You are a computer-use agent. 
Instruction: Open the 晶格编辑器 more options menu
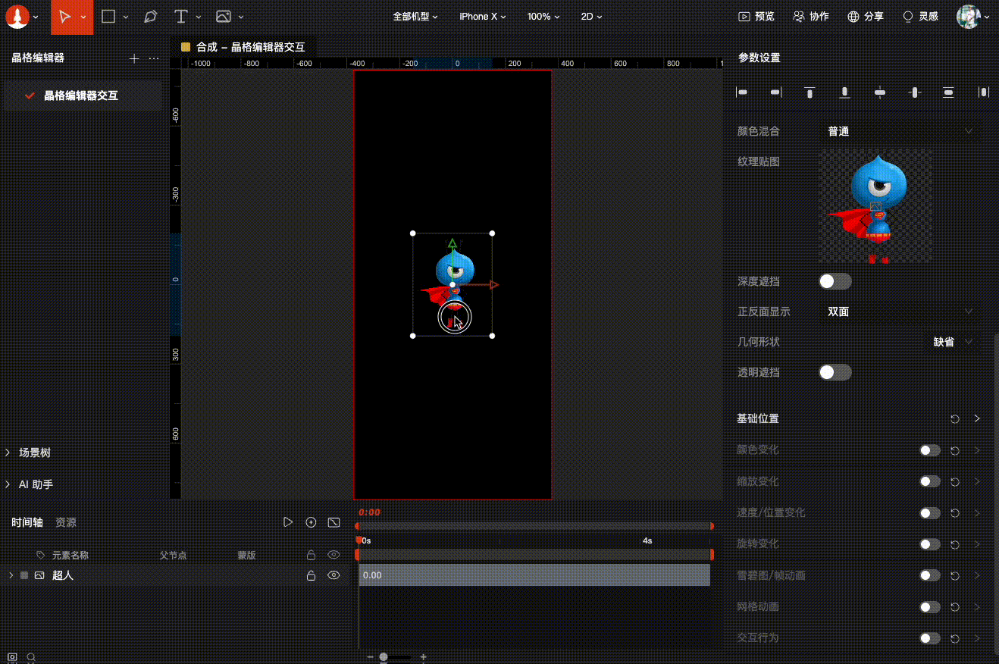click(x=154, y=58)
